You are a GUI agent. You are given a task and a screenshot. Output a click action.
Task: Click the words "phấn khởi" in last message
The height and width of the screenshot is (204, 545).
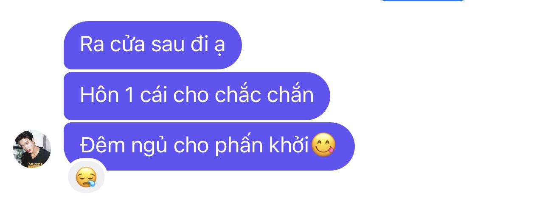(261, 146)
